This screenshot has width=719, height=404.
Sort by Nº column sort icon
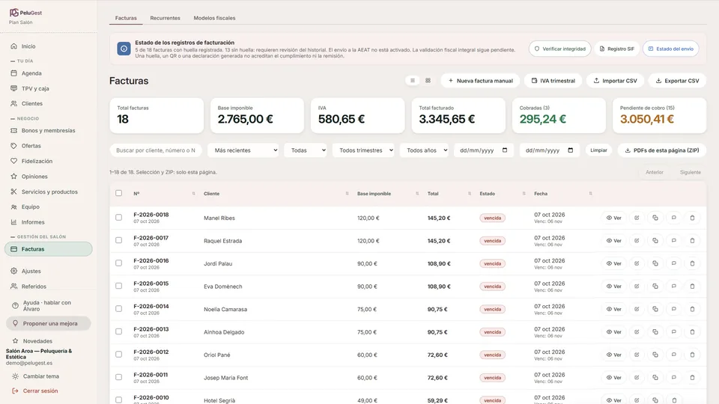click(193, 194)
